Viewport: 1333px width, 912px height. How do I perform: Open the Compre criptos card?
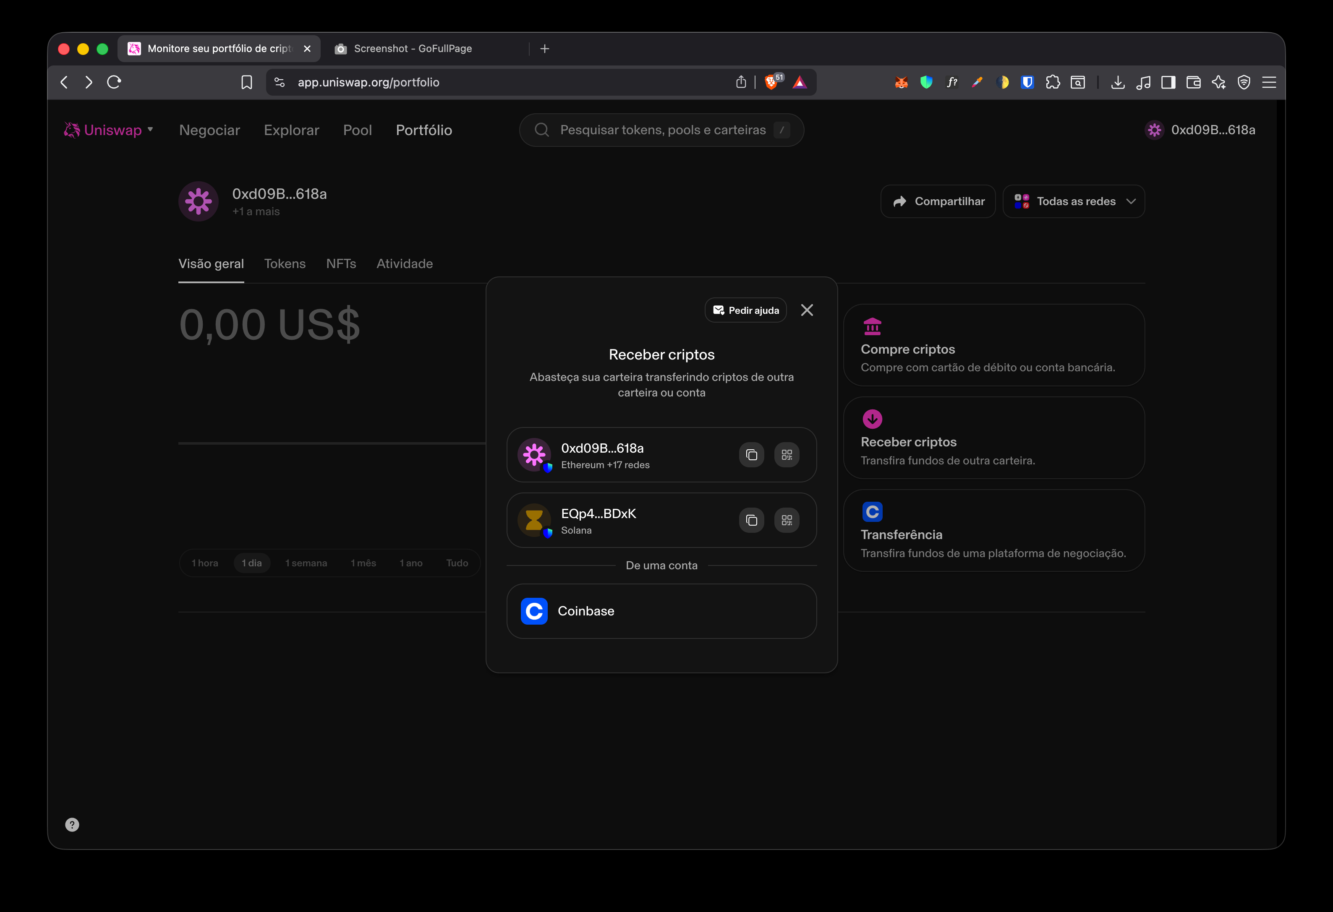993,345
